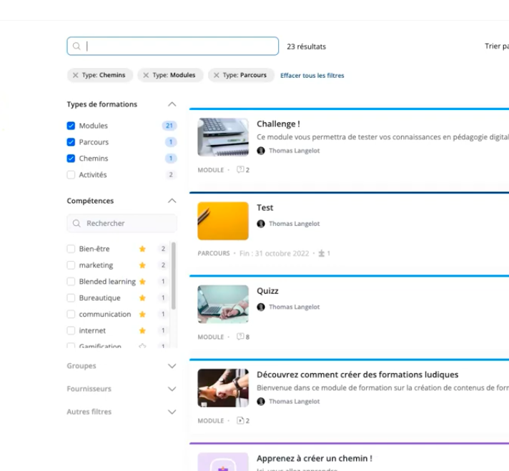This screenshot has width=509, height=471.
Task: Check the Bien-être skill checkbox
Action: (71, 249)
